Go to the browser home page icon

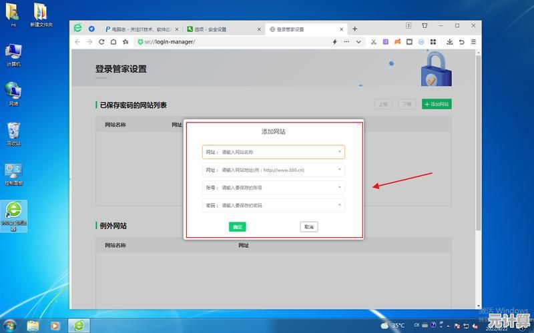113,41
